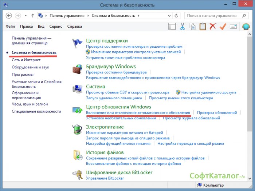
Task: Open the 'Сервис' menu
Action: coord(55,27)
